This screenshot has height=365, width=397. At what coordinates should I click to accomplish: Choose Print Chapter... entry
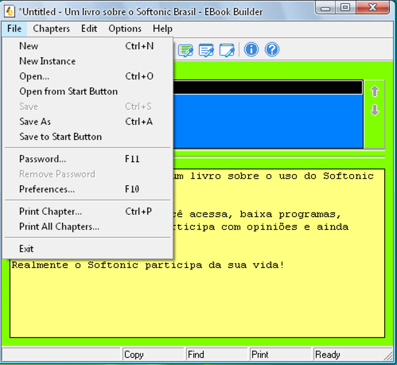88,211
